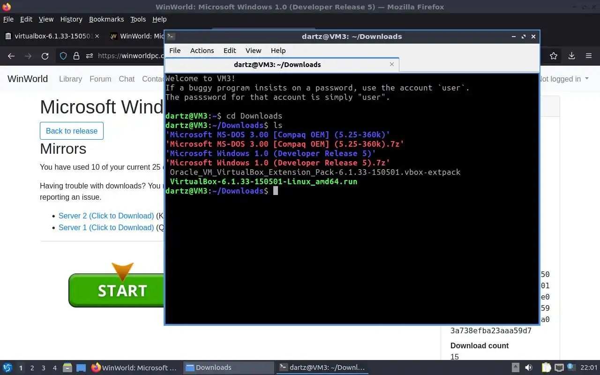Image resolution: width=600 pixels, height=375 pixels.
Task: Click the green START button
Action: (x=117, y=290)
